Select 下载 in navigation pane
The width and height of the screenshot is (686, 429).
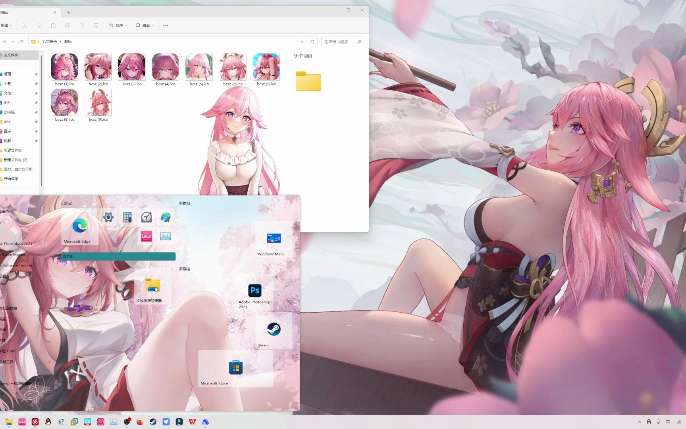19,84
